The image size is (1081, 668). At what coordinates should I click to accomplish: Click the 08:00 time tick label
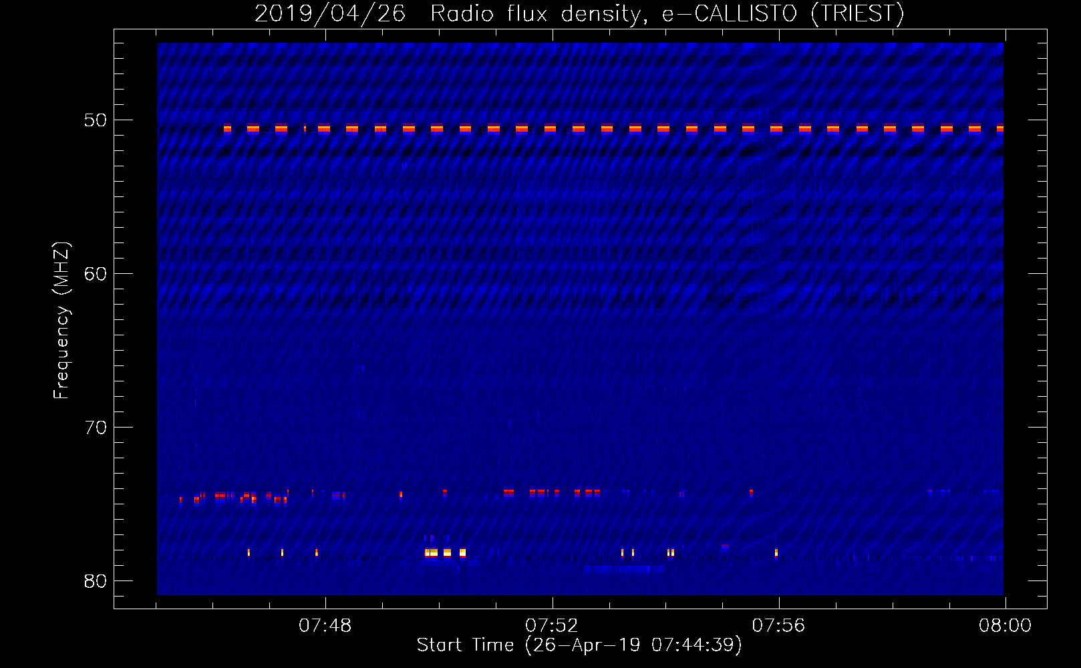point(1005,626)
